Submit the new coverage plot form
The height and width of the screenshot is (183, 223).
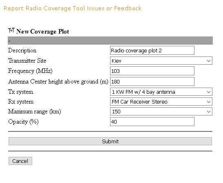(x=110, y=141)
